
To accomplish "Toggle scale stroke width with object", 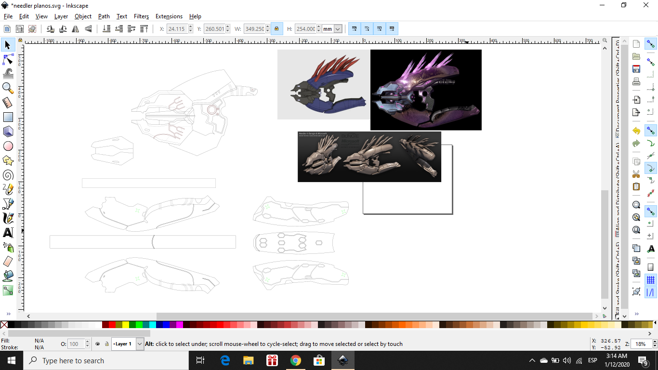I will tap(354, 29).
